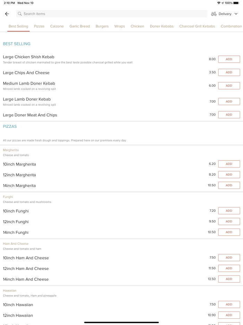243x325 pixels.
Task: Open the Doner Kebabs tab
Action: 162,26
